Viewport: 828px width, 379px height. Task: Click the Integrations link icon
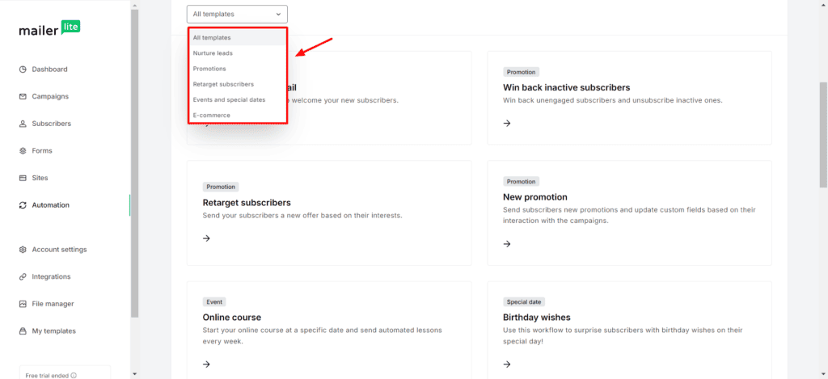(x=23, y=276)
